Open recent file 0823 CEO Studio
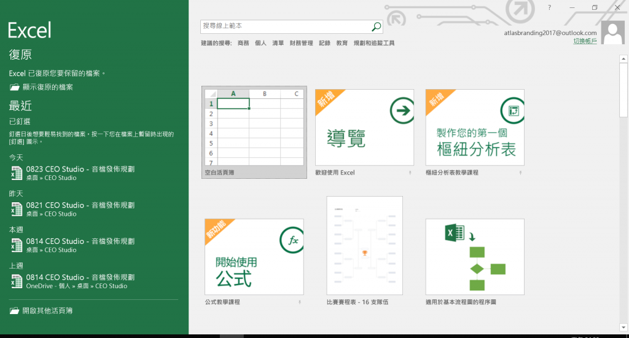The width and height of the screenshot is (629, 338). [80, 173]
